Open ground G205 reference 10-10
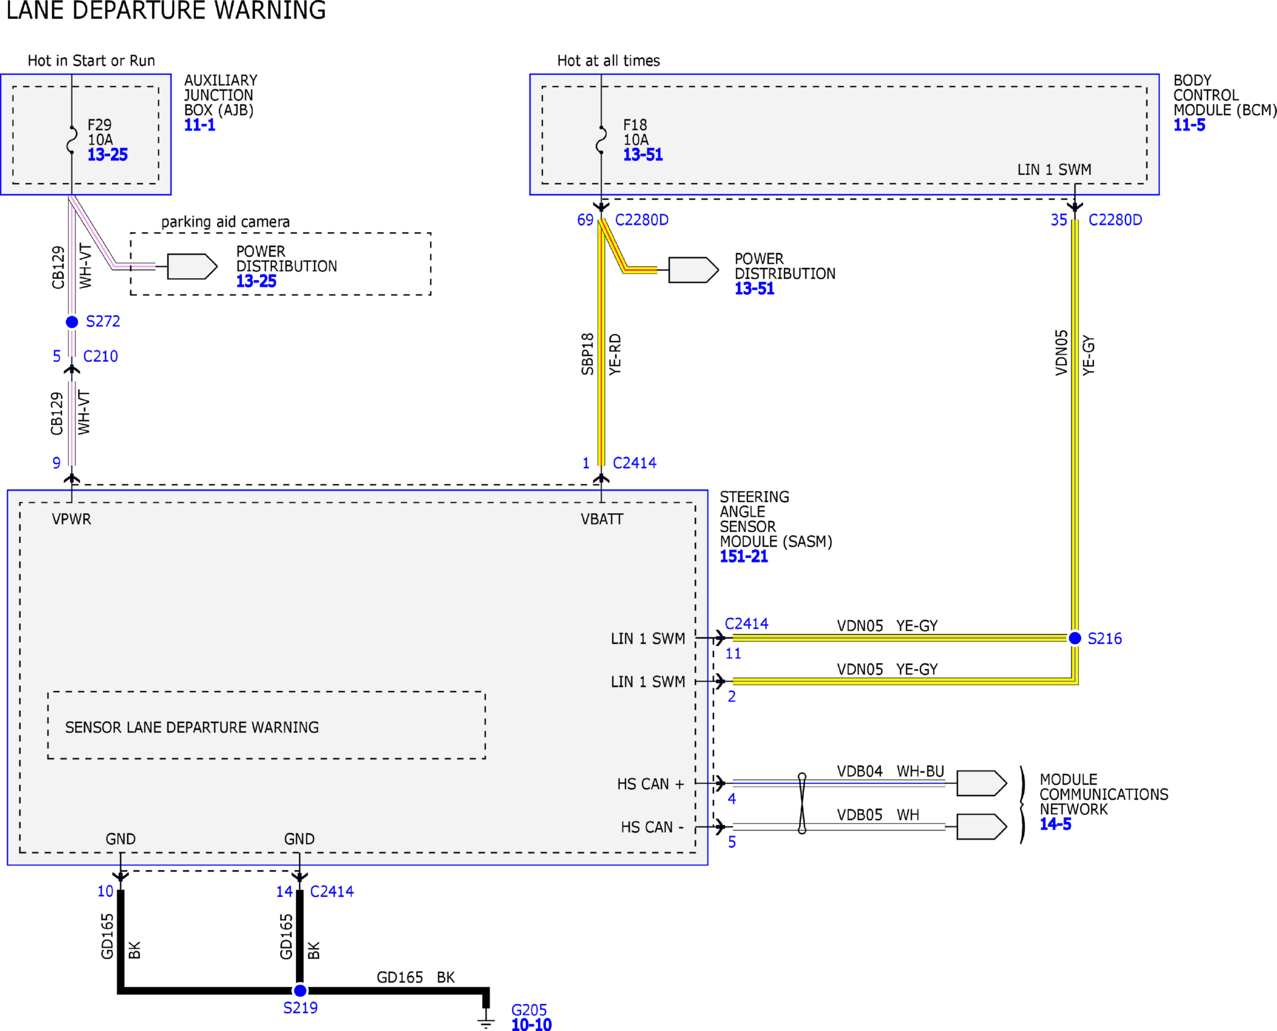 tap(531, 1024)
